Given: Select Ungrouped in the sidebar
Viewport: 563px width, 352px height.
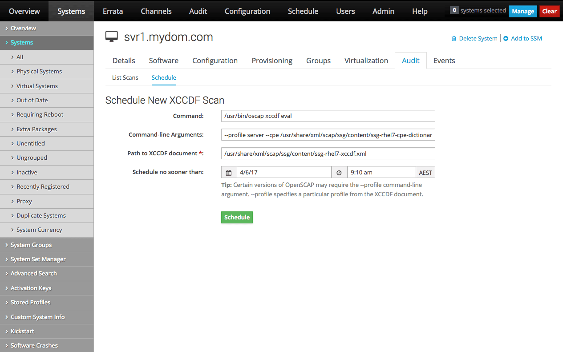Looking at the screenshot, I should 47,158.
